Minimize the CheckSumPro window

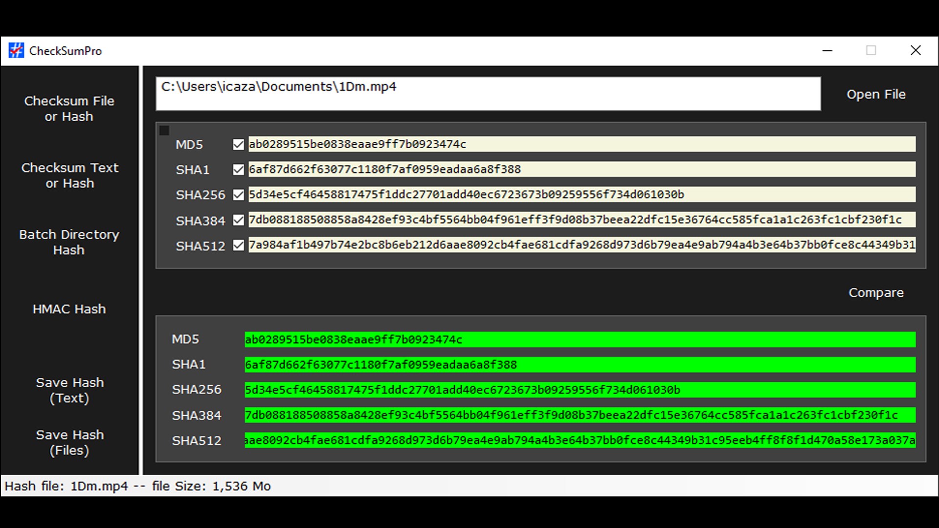tap(827, 50)
